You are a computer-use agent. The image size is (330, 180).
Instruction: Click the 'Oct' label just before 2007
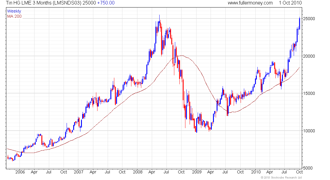64,172
